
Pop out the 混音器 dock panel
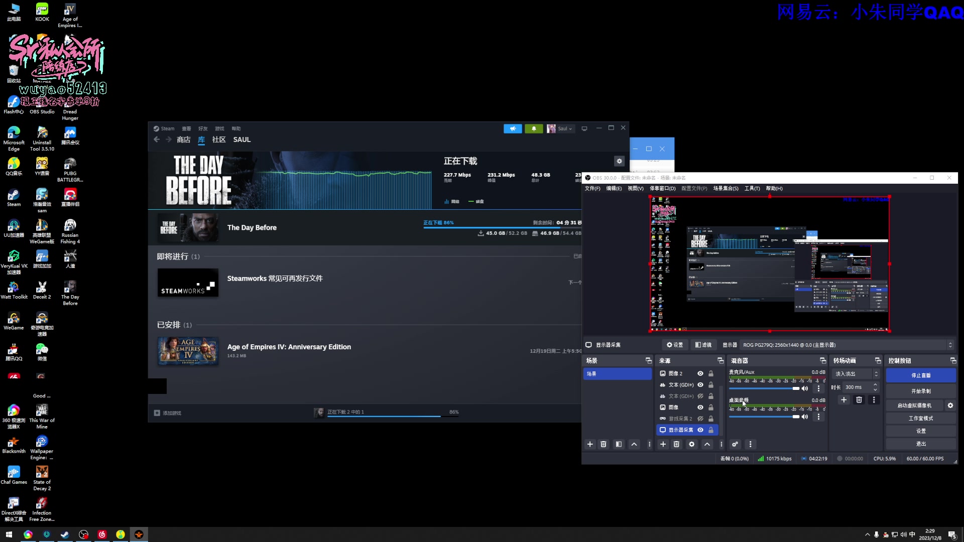point(822,361)
